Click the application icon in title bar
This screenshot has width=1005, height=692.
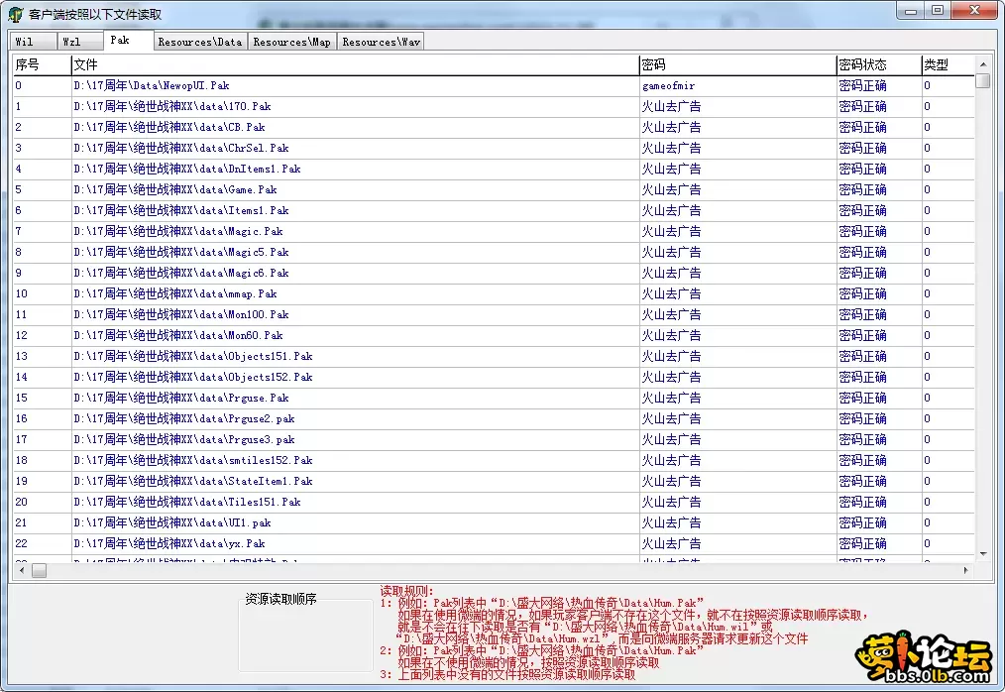click(15, 15)
